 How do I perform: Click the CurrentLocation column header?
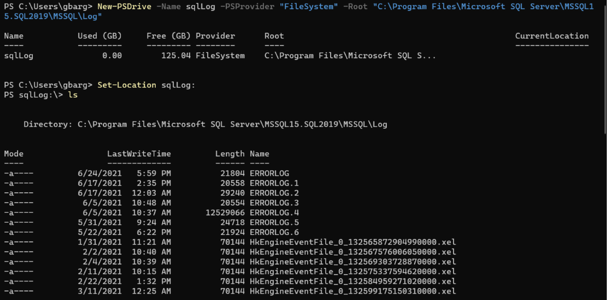click(552, 36)
